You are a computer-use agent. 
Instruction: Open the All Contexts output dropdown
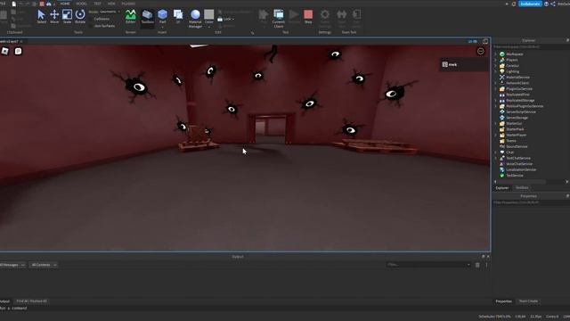click(44, 265)
